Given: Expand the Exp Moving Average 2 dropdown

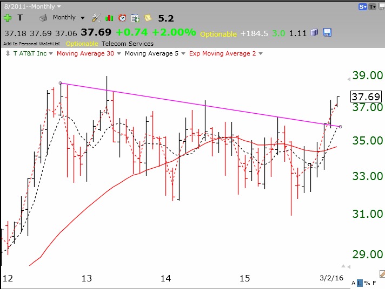Looking at the screenshot, I should click(261, 53).
